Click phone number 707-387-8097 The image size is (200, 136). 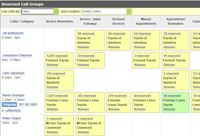pos(28,104)
